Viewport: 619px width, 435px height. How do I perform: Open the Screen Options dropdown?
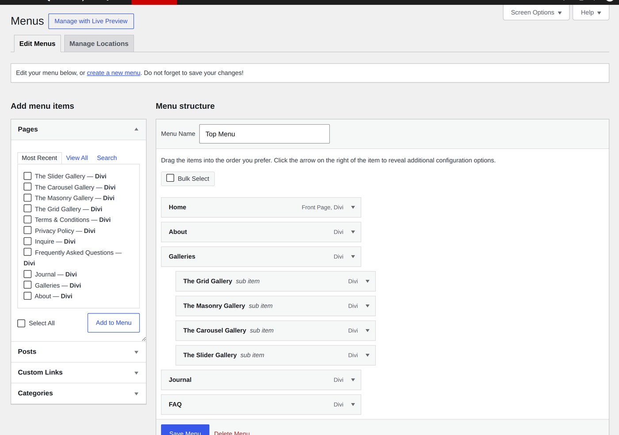tap(536, 12)
